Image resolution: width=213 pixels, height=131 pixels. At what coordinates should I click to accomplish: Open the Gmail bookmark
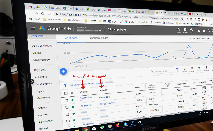tap(34, 19)
